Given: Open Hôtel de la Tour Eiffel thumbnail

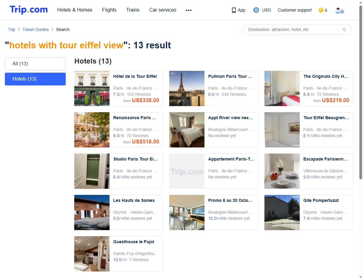Looking at the screenshot, I should 92,88.
